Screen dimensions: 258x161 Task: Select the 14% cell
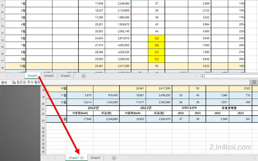236,4
